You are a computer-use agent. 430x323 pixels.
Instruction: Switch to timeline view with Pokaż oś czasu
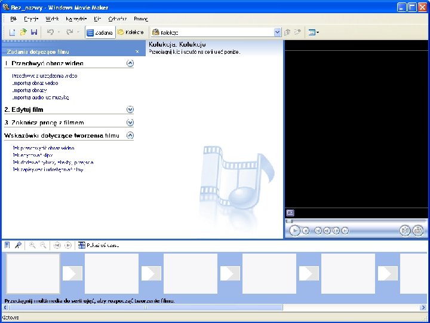pos(99,245)
